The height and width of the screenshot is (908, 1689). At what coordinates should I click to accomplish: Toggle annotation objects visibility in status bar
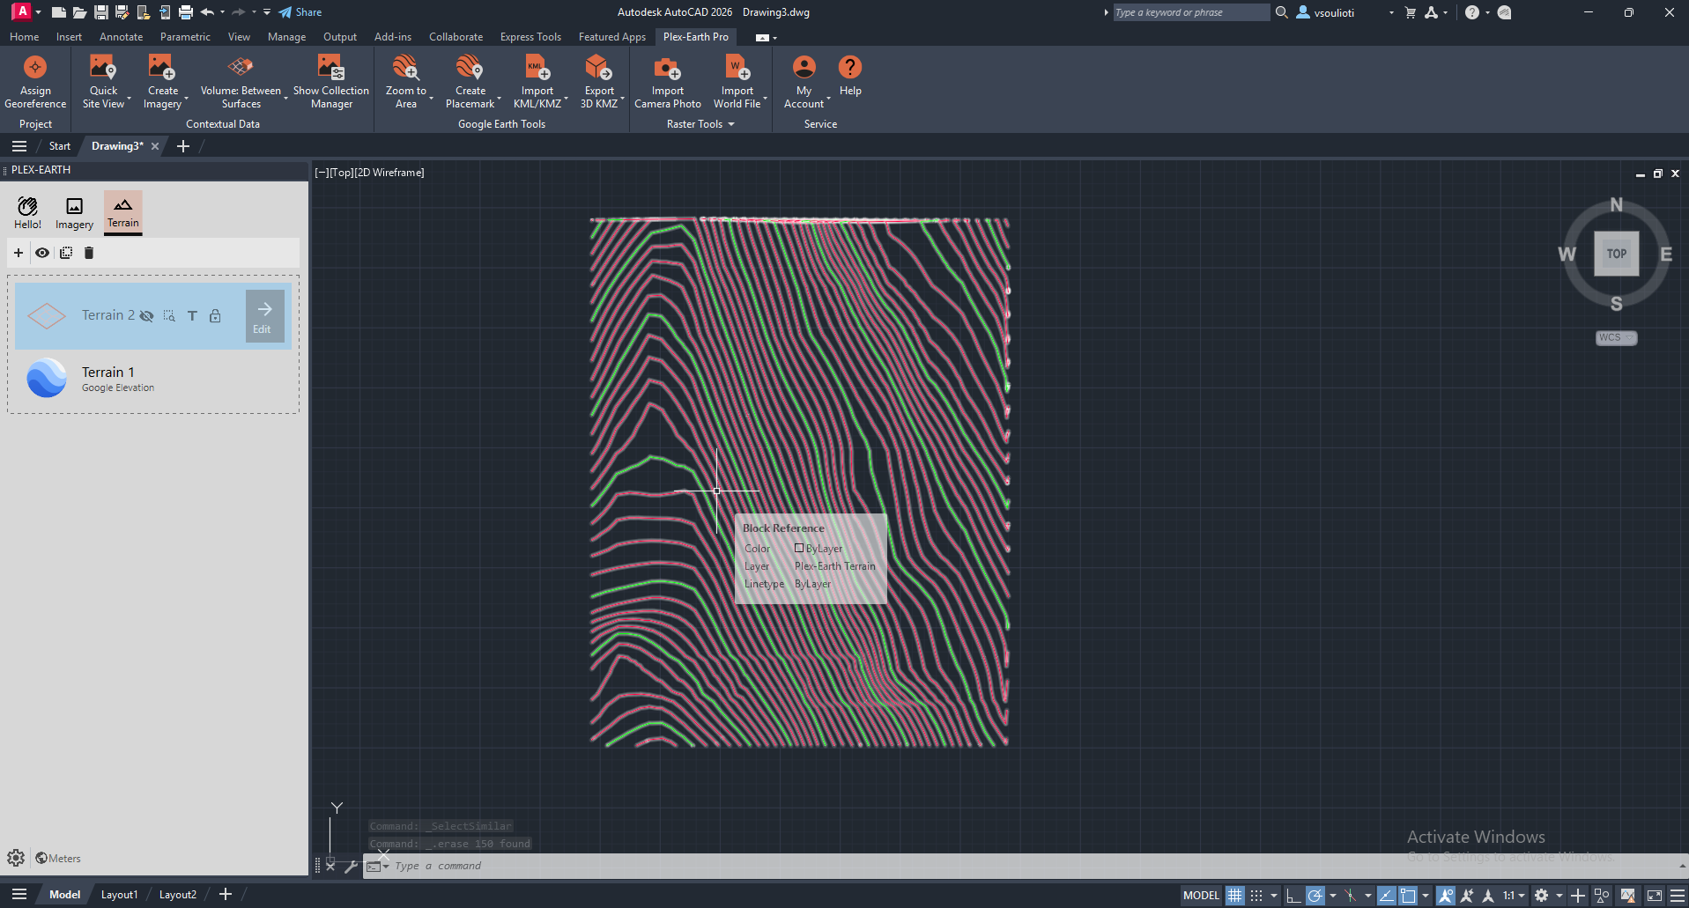point(1446,895)
